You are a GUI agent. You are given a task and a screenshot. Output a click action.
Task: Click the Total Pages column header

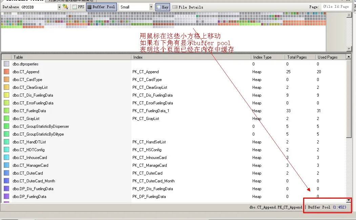[x=300, y=57]
